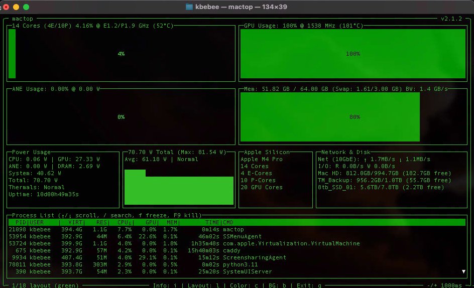Select the SystemUIServer process row
Viewport: 474px width, 288px height.
236,271
